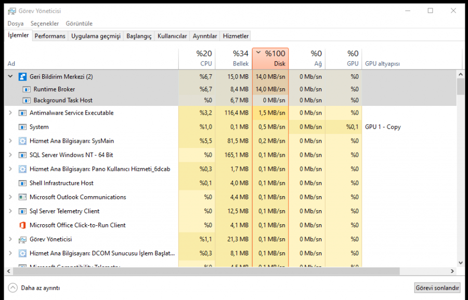Click the Microsoft Office Click-to-Run icon

[22, 225]
